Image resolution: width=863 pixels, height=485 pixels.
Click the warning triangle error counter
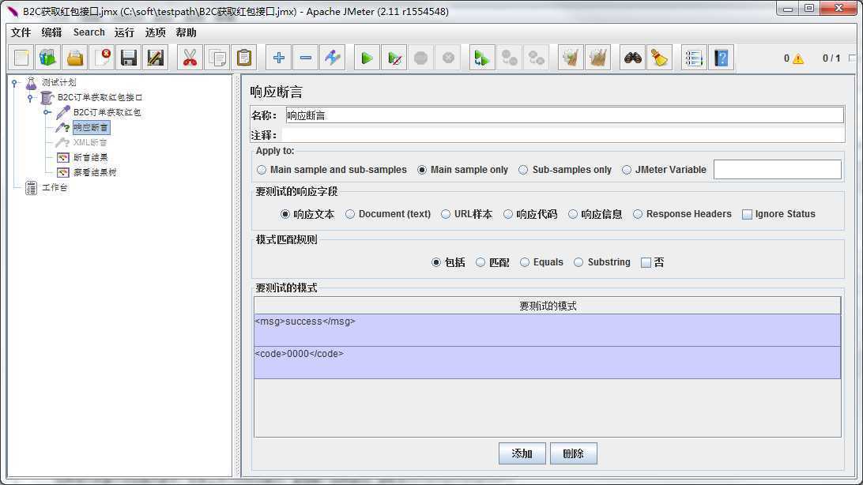[798, 58]
